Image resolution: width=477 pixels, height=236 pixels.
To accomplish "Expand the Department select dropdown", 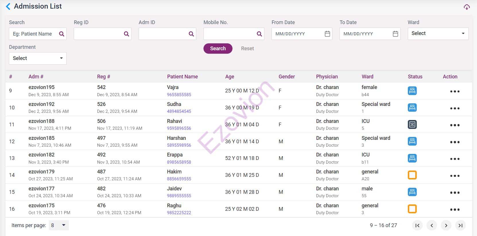I will pos(38,58).
